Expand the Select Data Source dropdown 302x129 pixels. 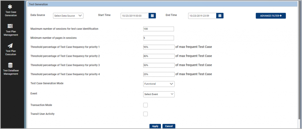pyautogui.click(x=68, y=16)
